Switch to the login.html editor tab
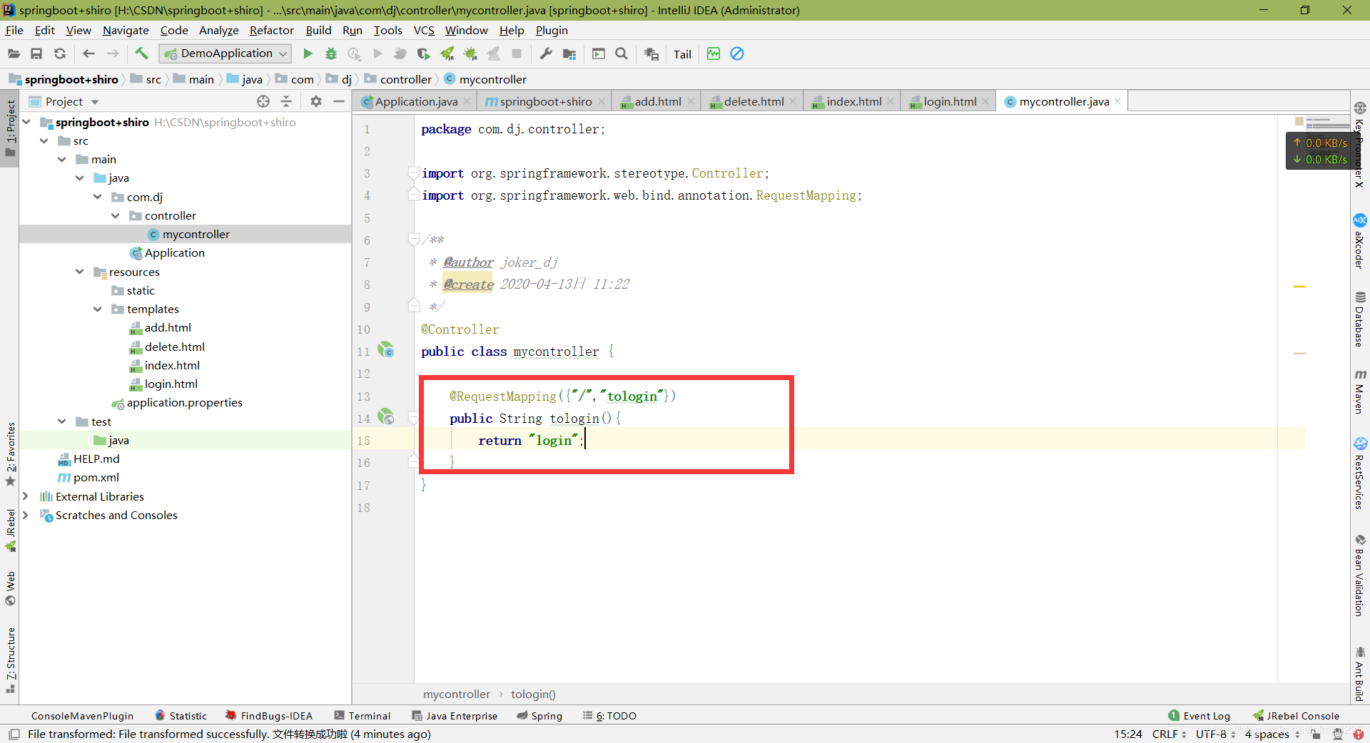 950,101
